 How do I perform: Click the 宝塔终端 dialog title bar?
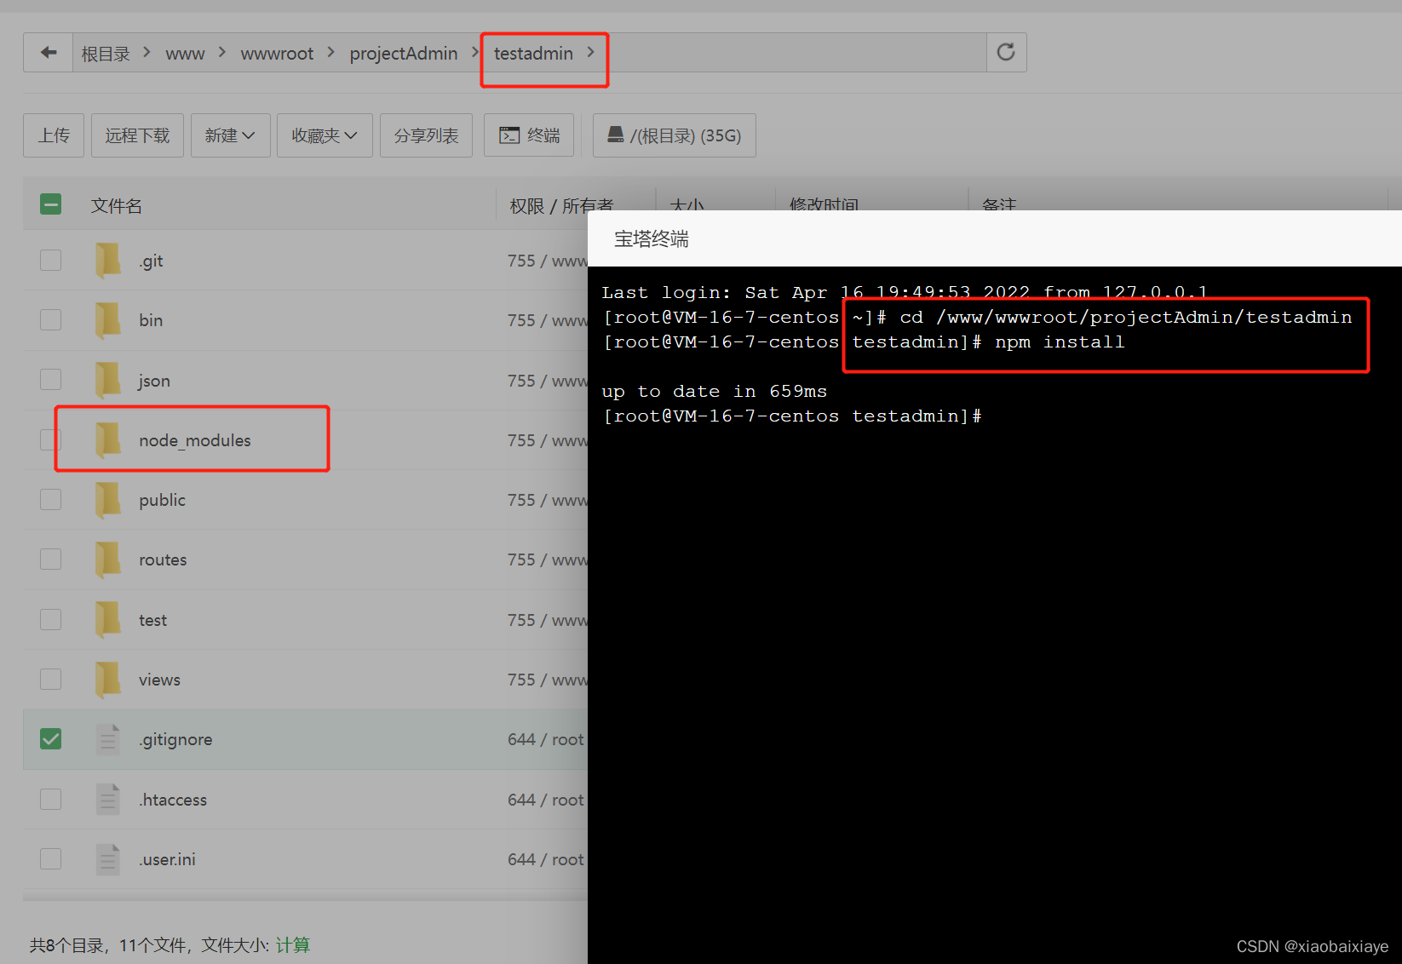[995, 238]
